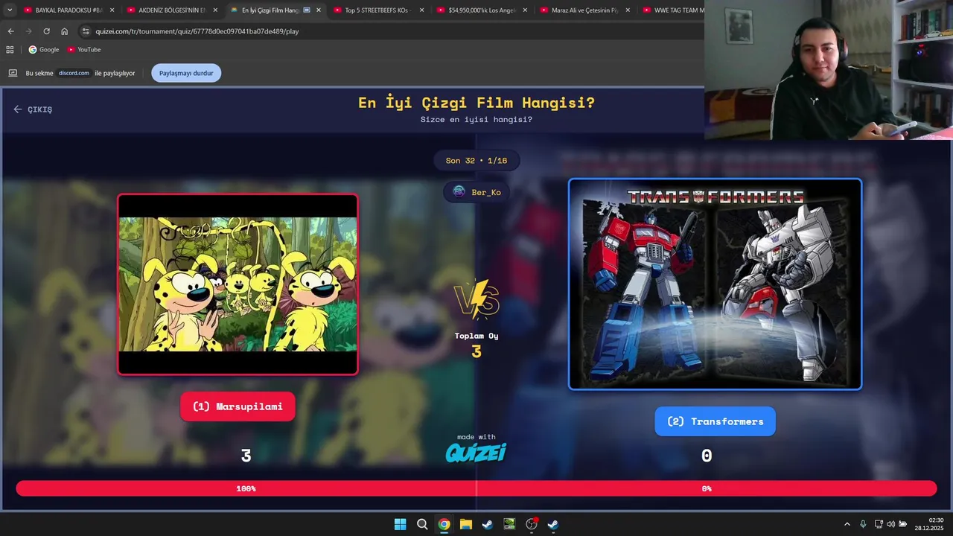This screenshot has width=953, height=536.
Task: Open the YouTube bookmark
Action: pyautogui.click(x=84, y=50)
